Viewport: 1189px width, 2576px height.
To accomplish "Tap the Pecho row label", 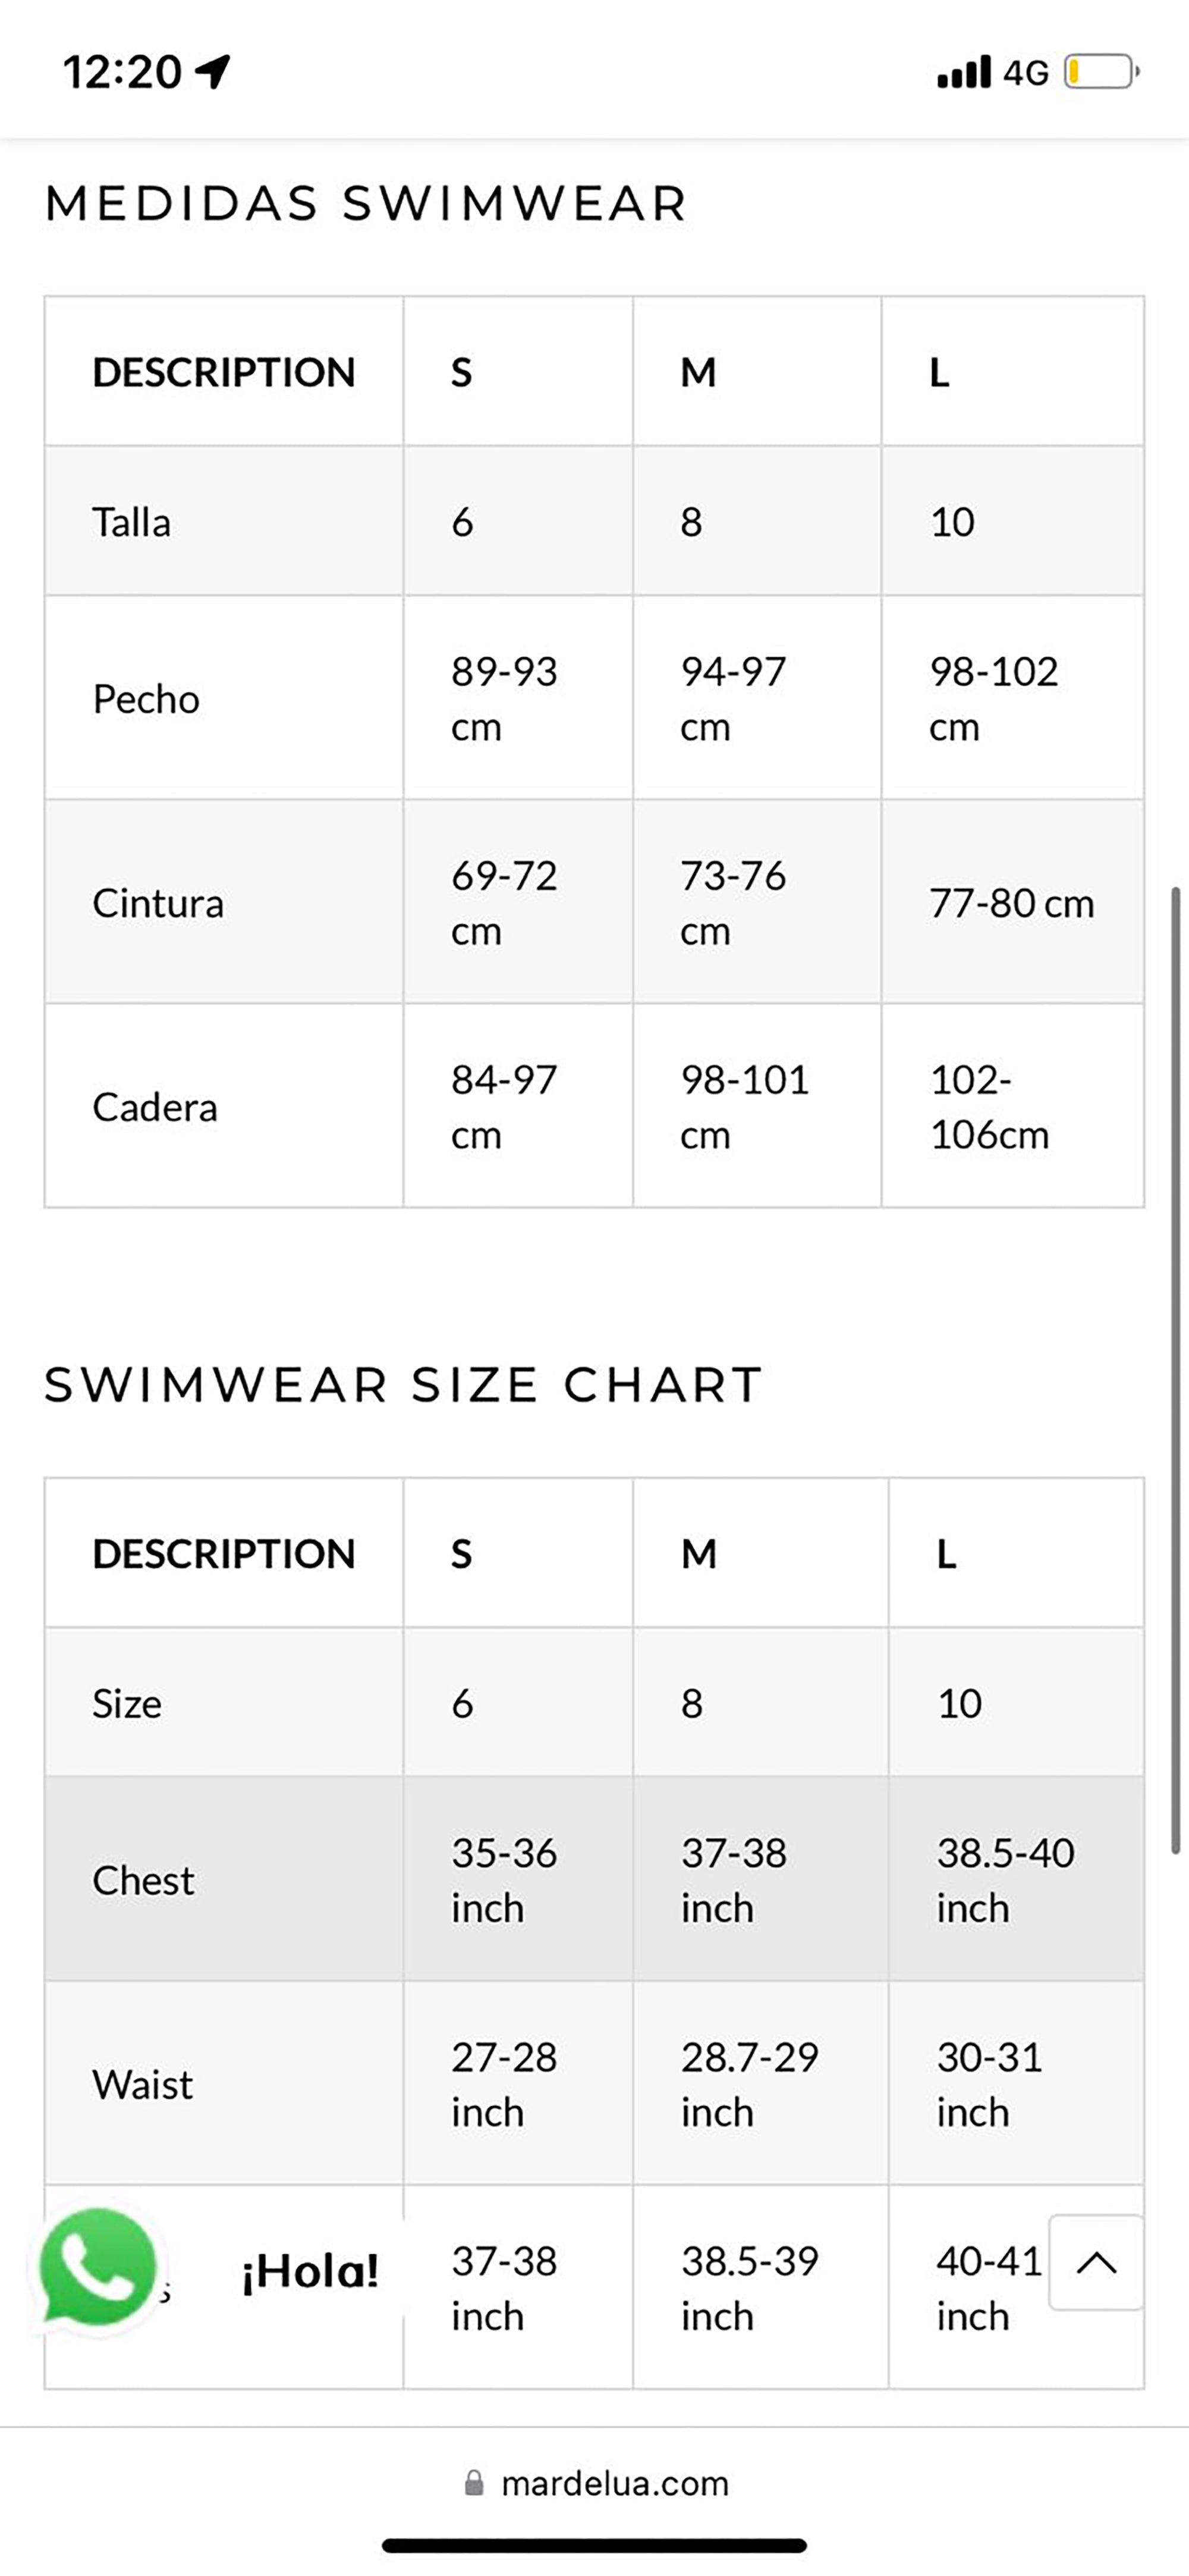I will (146, 699).
